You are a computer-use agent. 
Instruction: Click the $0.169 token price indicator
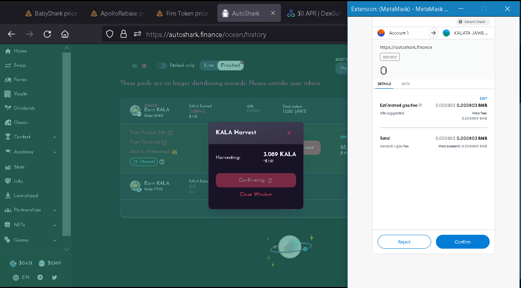[x=50, y=263]
